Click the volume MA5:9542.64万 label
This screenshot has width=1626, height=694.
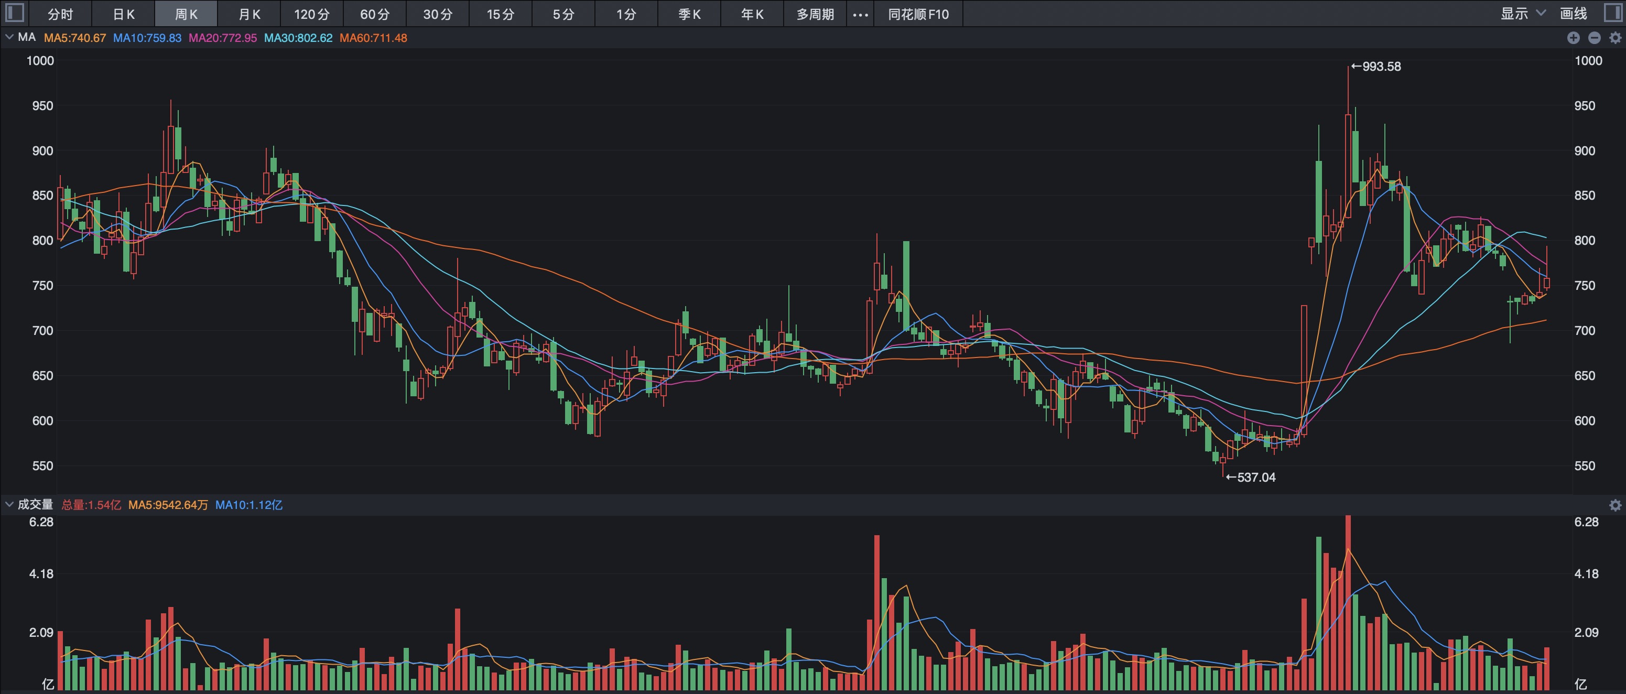168,505
